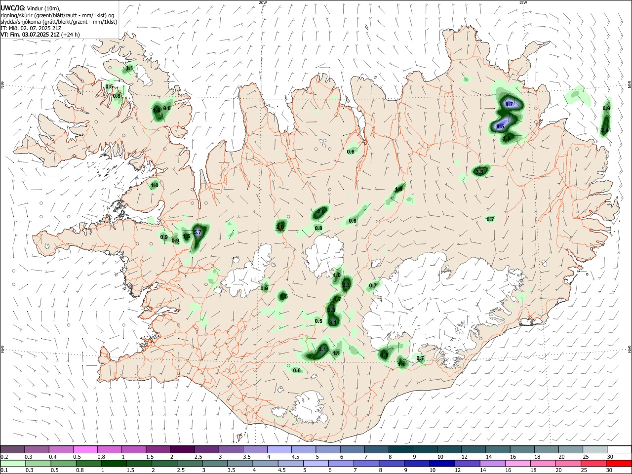Click the 1.7 precipitation value label
Screen dimensions: 632x474
pos(338,299)
